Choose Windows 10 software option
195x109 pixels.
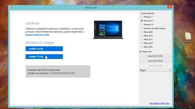point(142,25)
